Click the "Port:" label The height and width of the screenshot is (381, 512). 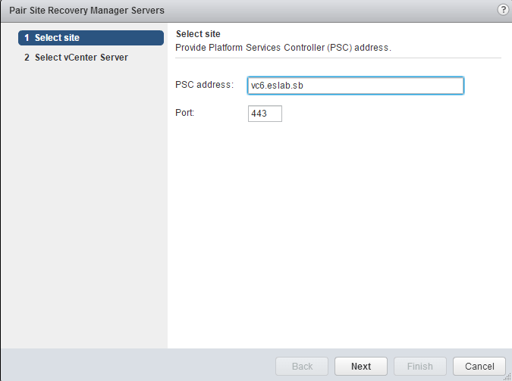pyautogui.click(x=185, y=112)
